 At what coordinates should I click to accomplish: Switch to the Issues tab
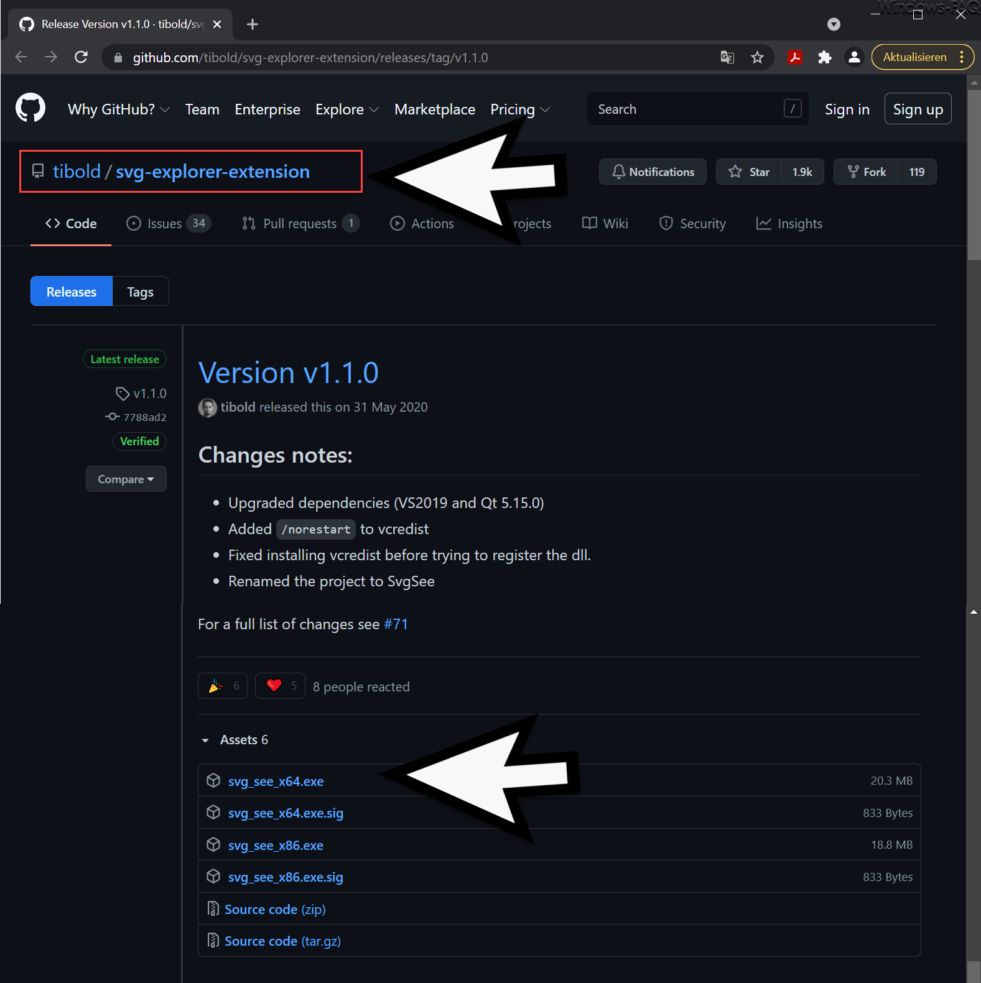click(x=169, y=224)
